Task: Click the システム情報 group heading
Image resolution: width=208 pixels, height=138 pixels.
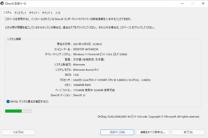Action: tap(14, 39)
